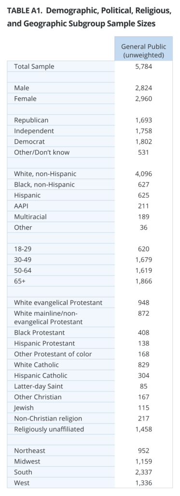Screen dimensions: 180x496
Task: Click the 18-29 age group row
Action: (90, 249)
